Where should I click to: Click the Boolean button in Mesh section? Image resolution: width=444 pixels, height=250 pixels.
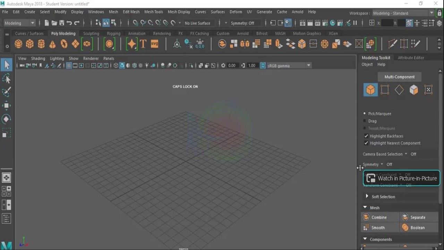[418, 227]
